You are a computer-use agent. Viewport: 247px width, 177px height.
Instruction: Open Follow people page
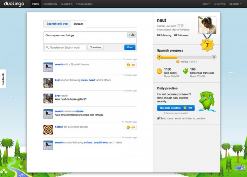pos(84,4)
